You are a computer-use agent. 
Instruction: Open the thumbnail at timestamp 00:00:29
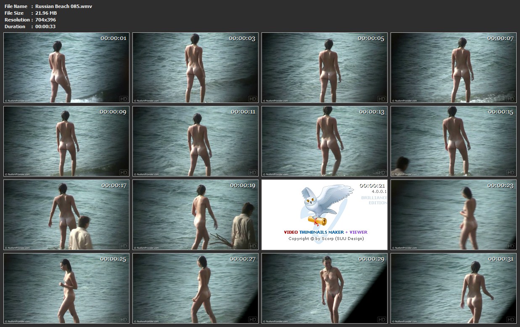tap(325, 288)
